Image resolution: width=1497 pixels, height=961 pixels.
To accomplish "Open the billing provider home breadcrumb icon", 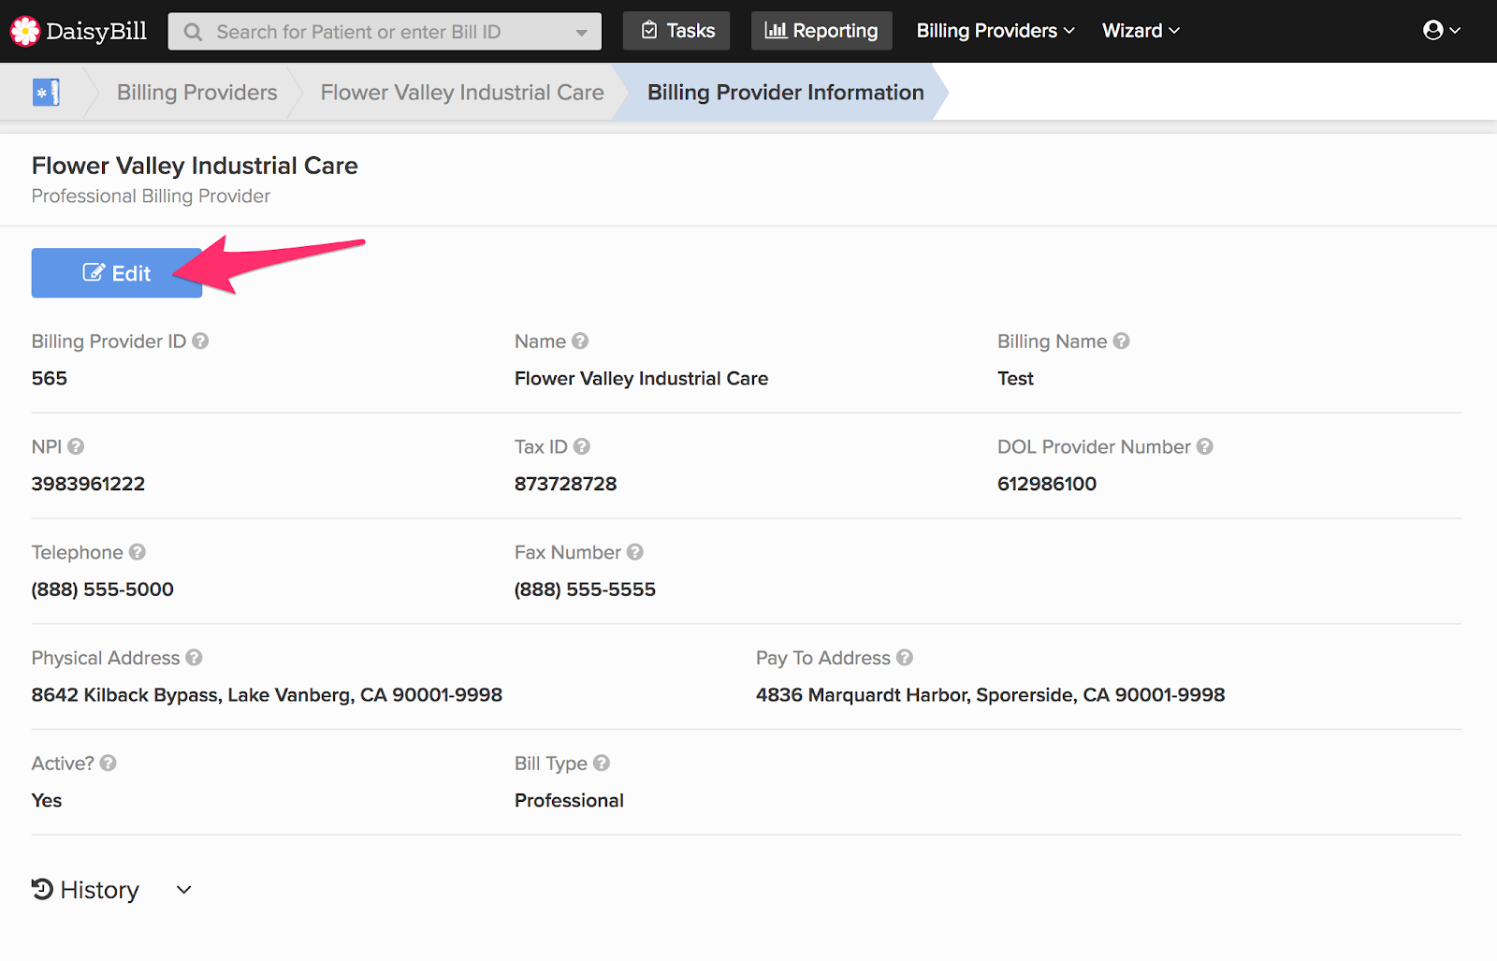I will (46, 92).
